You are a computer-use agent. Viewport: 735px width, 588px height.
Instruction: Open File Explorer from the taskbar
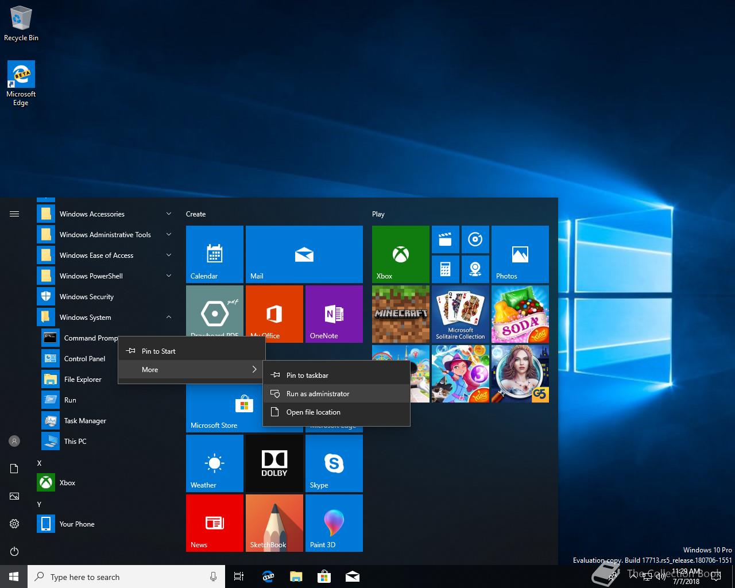tap(296, 577)
